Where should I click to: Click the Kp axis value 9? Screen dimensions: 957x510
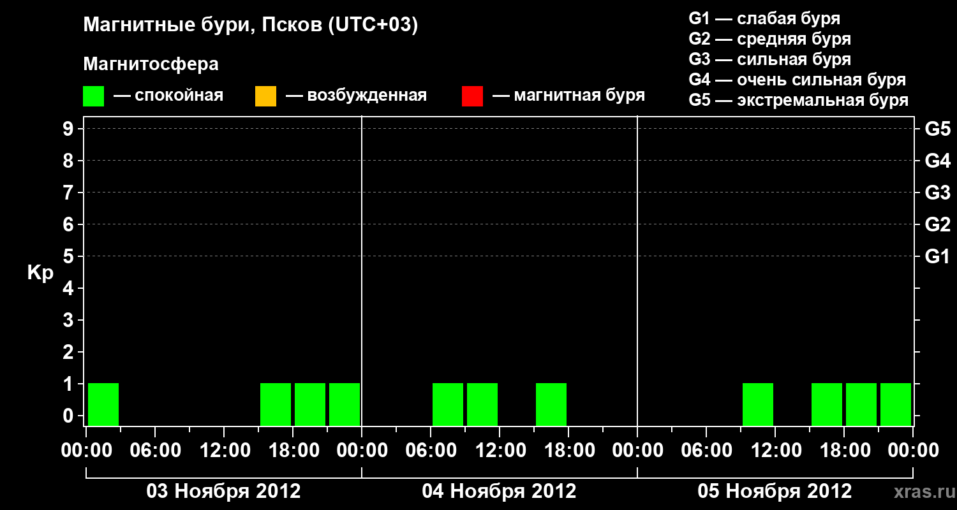tap(70, 129)
